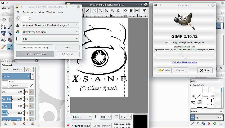
Task: Select the Paintbrush tool in GIMP toolbox
Action: click(10, 47)
